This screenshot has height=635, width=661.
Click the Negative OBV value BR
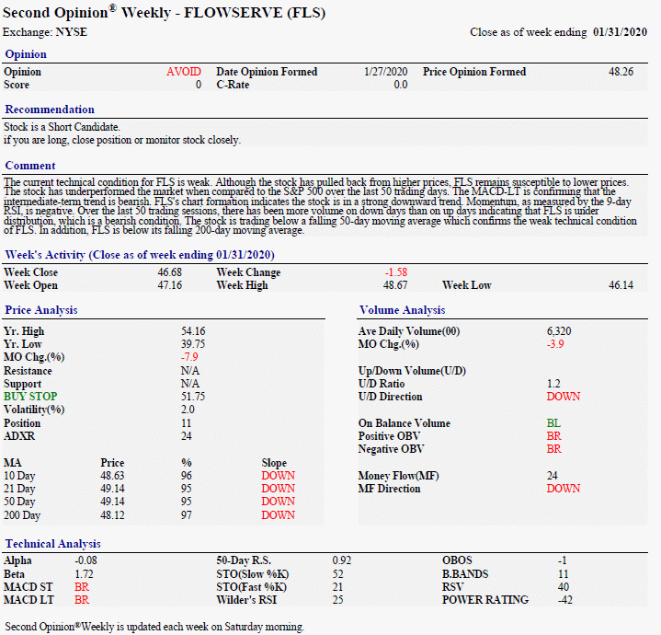(x=554, y=449)
